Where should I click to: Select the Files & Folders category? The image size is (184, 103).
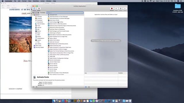point(41,24)
